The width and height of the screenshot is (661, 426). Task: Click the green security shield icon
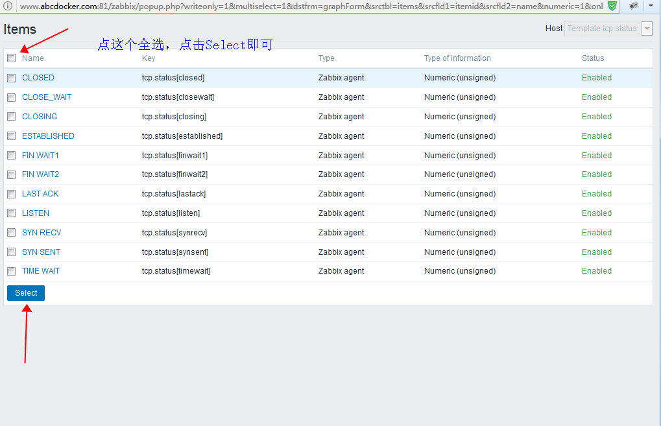[x=611, y=5]
